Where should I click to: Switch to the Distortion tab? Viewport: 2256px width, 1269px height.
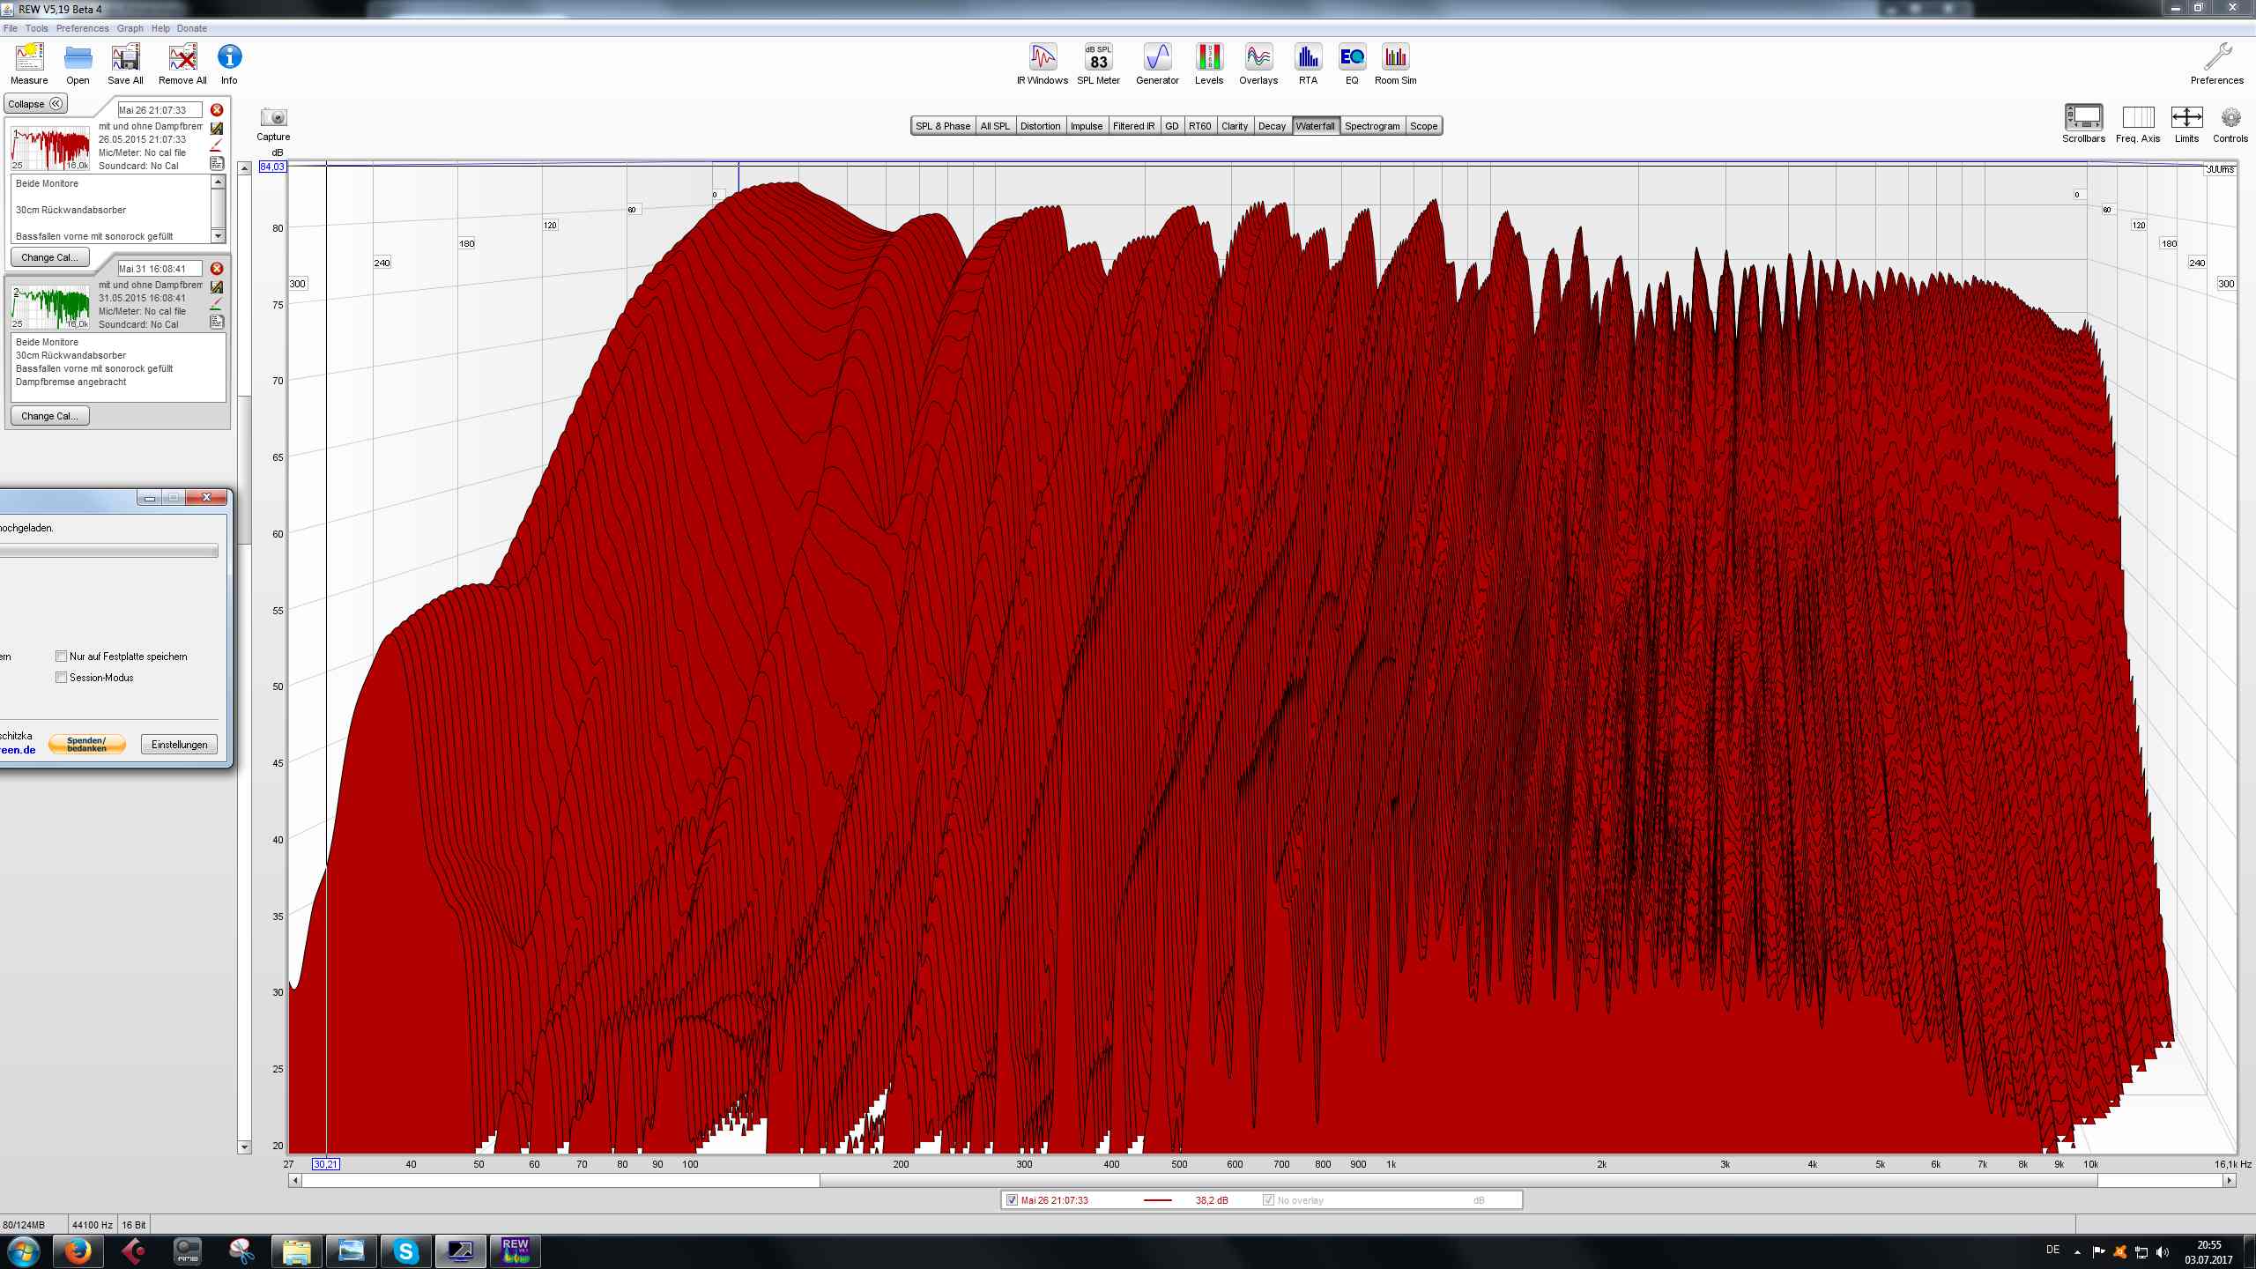1040,126
